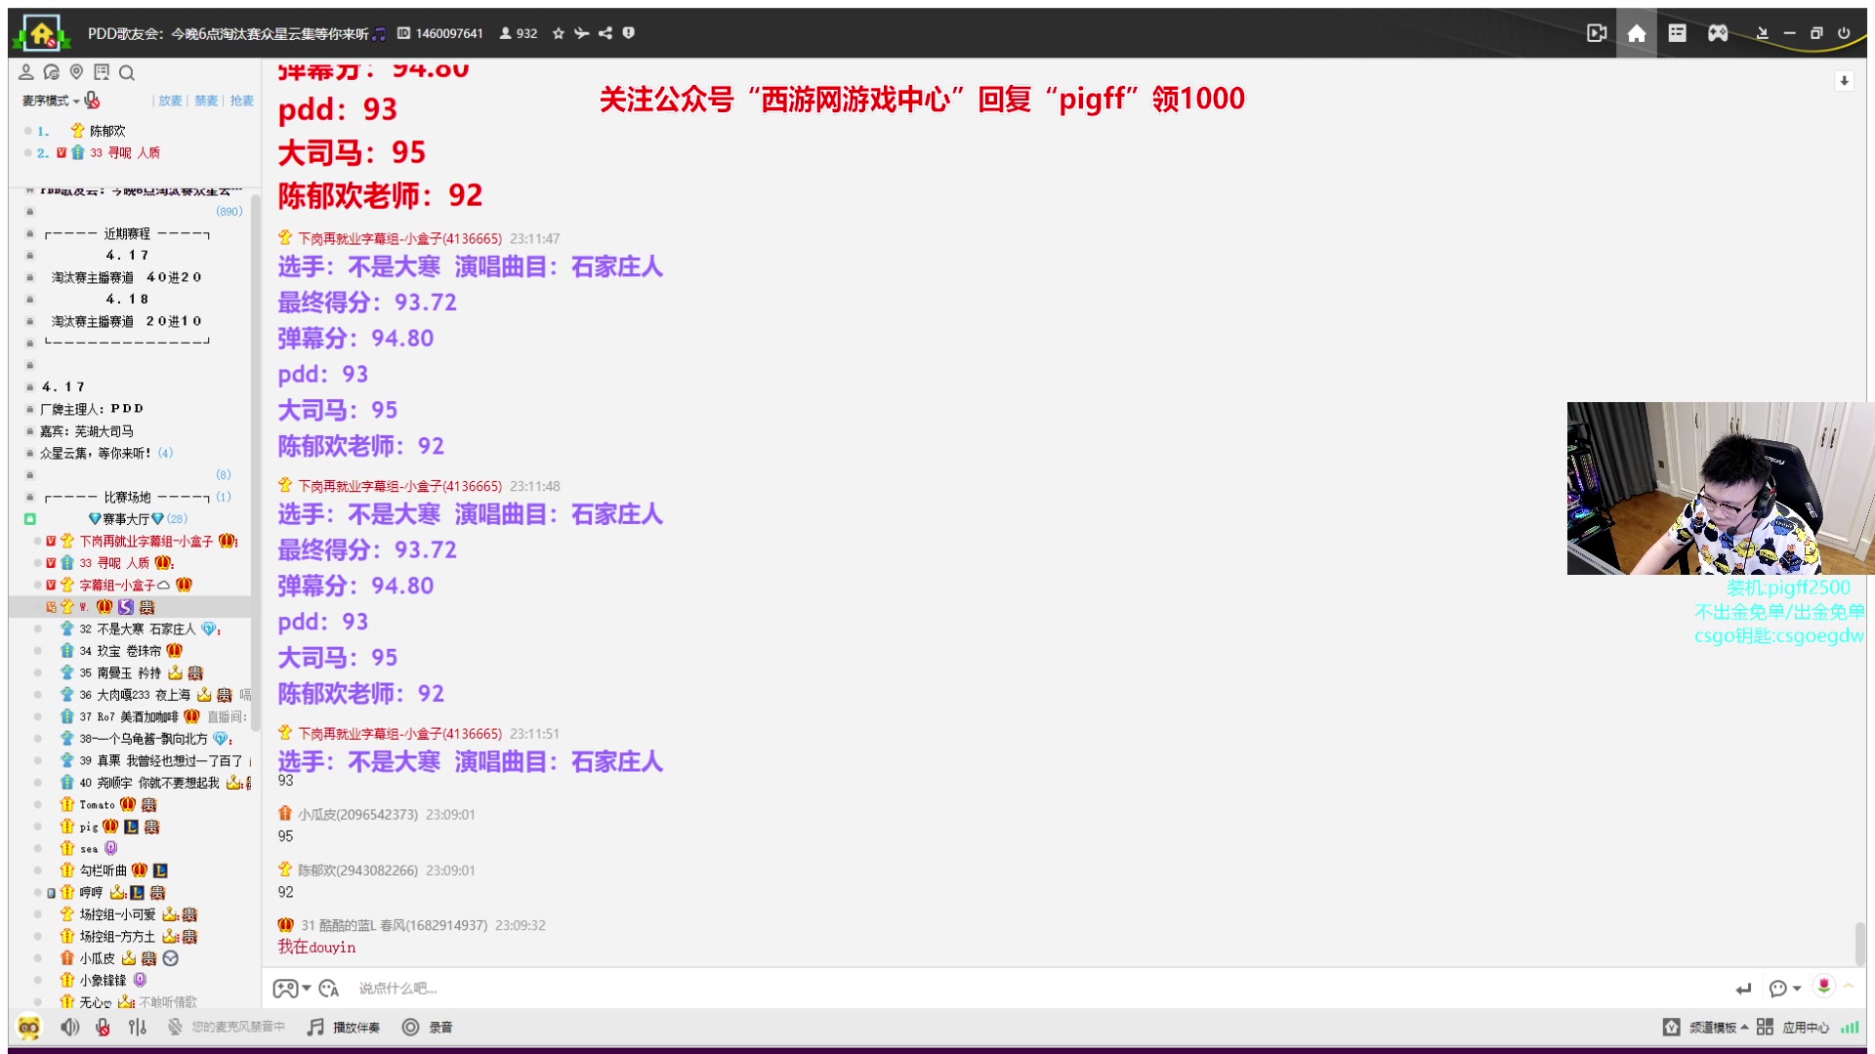The image size is (1875, 1054).
Task: Open the font style icon in chat input
Action: (x=328, y=989)
